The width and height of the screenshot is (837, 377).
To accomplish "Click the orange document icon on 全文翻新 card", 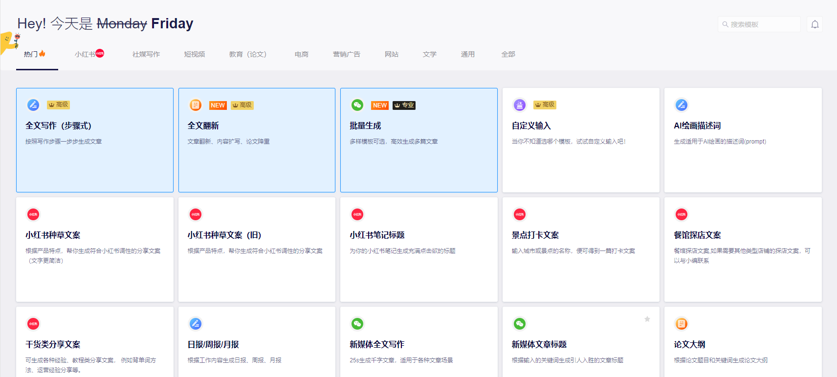I will 196,105.
